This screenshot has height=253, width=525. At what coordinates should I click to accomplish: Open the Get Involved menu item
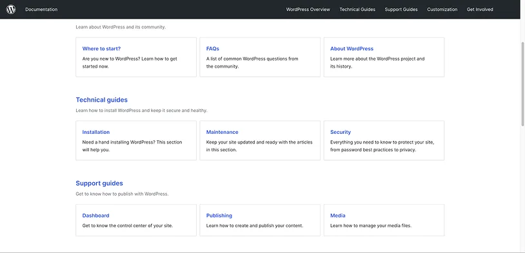click(x=480, y=10)
